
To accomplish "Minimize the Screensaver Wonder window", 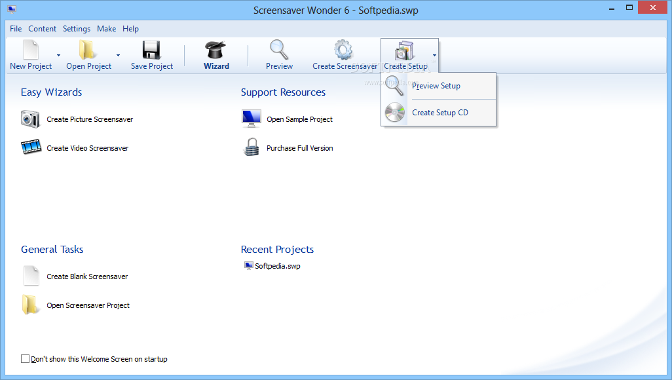I will pyautogui.click(x=612, y=8).
